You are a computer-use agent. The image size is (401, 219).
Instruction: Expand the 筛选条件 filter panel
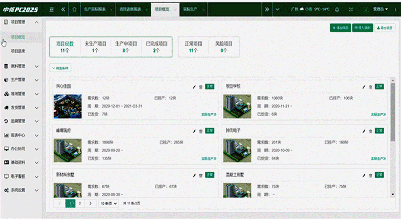[60, 67]
